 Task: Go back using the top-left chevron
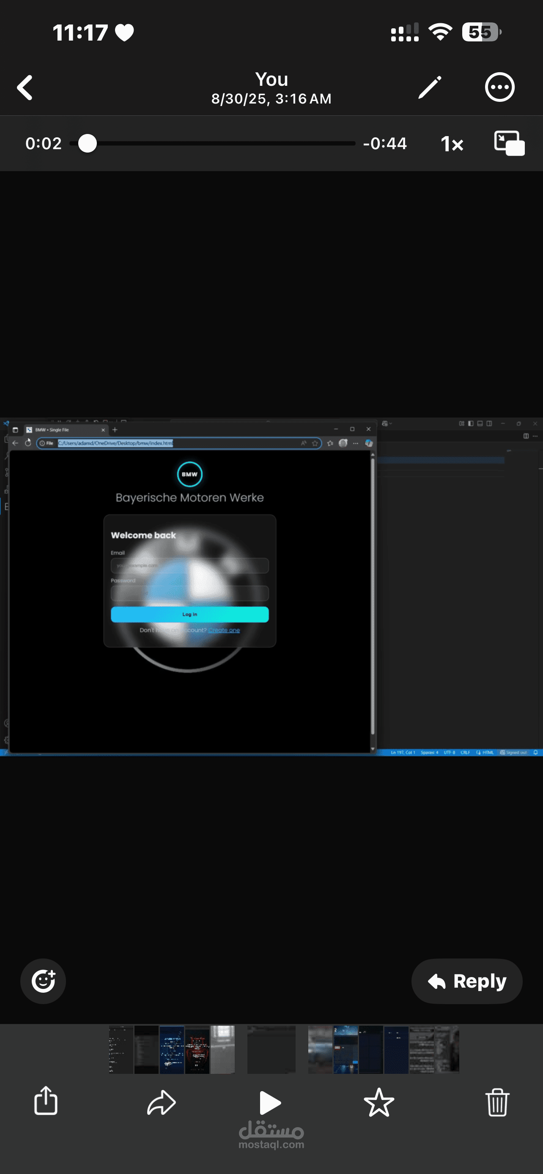(25, 87)
